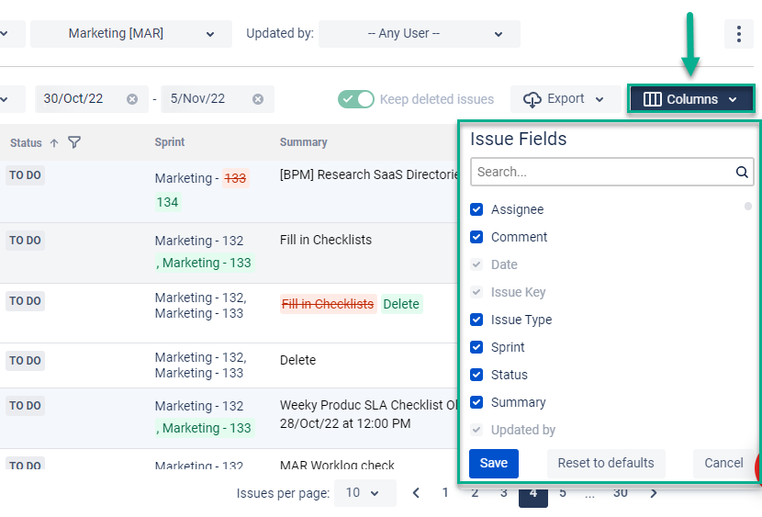Screen dimensions: 762x517
Task: Open the Marketing [MAR] project dropdown
Action: pyautogui.click(x=131, y=34)
